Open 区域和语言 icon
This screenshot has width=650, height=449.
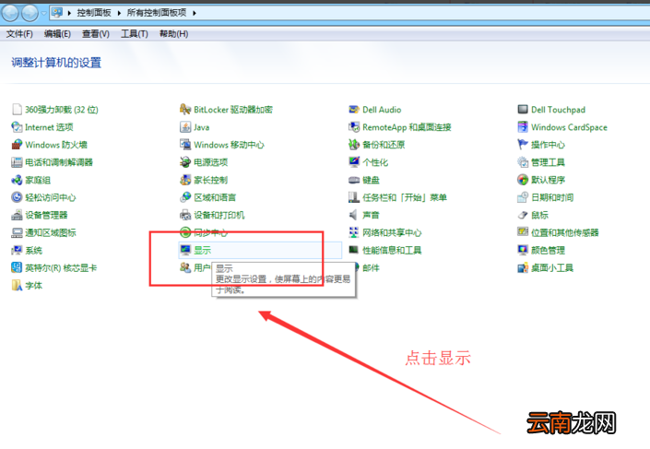pos(185,197)
